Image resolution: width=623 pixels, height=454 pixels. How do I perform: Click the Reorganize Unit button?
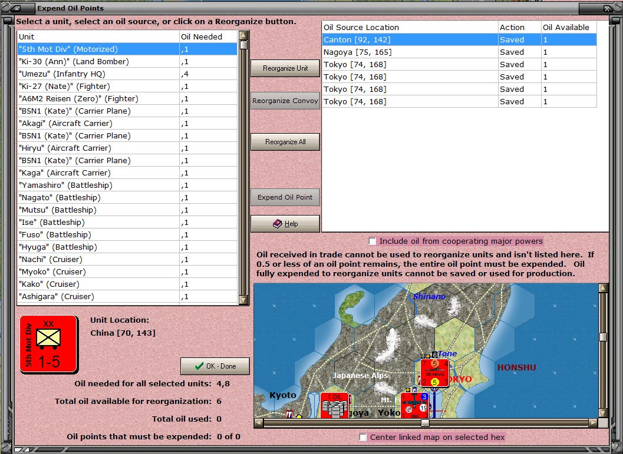coord(285,68)
